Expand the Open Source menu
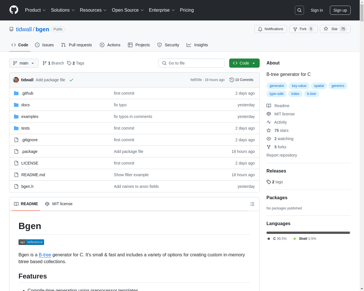 (x=128, y=10)
